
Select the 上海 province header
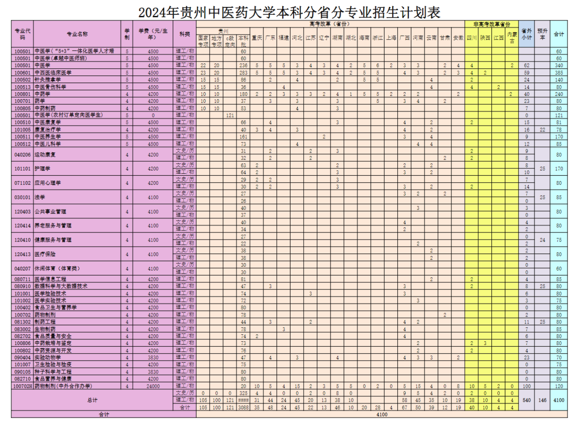point(391,38)
